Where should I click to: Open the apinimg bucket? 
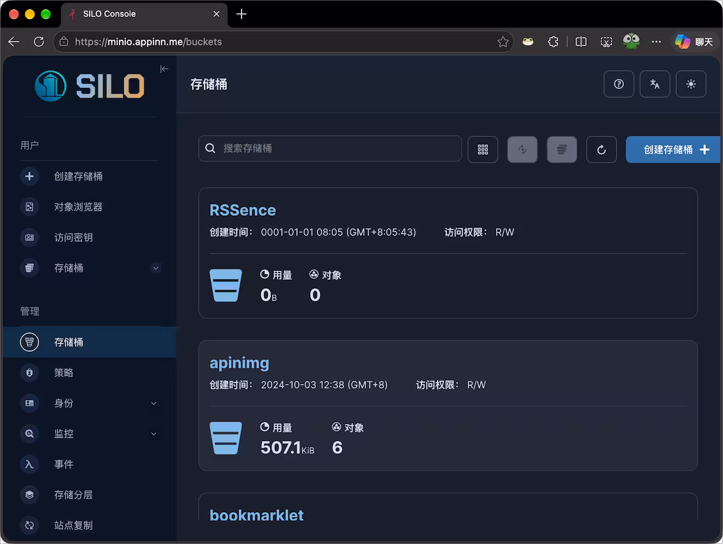point(239,363)
